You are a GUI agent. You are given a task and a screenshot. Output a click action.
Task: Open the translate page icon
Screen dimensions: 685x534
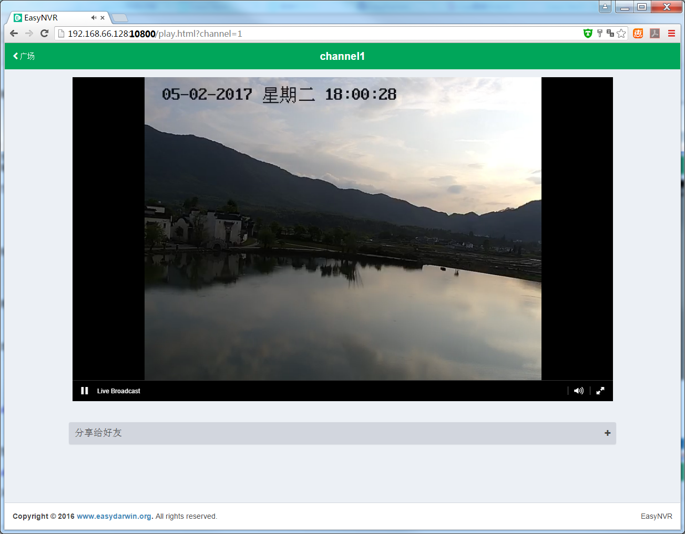pos(610,34)
